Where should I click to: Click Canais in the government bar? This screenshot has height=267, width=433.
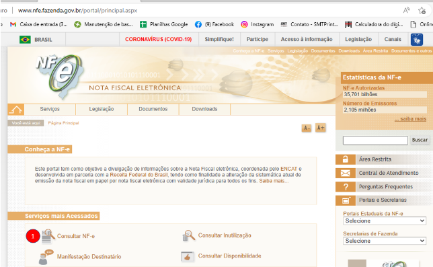(393, 39)
